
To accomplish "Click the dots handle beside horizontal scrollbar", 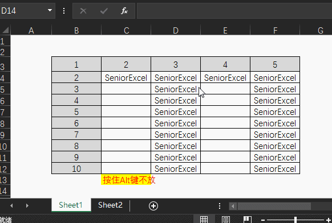I will click(220, 206).
